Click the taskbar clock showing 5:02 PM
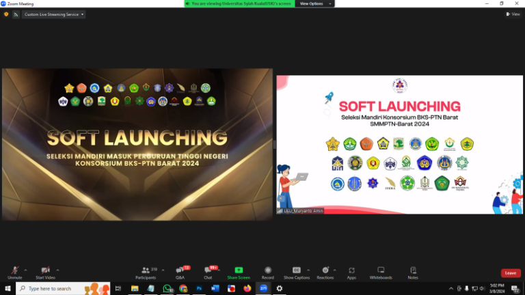Screen dimensions: 525x295 (497, 288)
